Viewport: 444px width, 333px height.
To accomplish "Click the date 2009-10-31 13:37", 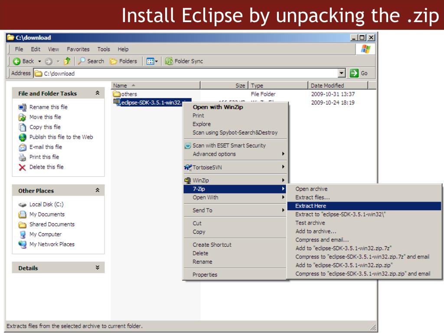I will (x=333, y=94).
